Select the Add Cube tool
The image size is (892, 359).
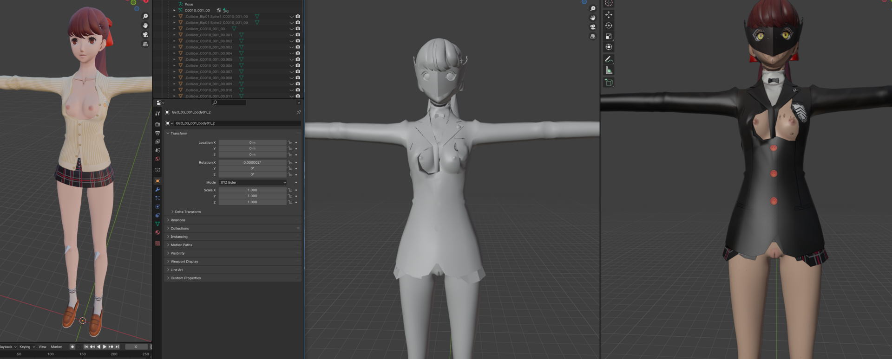(609, 83)
